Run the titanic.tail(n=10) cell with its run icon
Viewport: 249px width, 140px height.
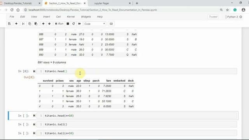click(34, 133)
